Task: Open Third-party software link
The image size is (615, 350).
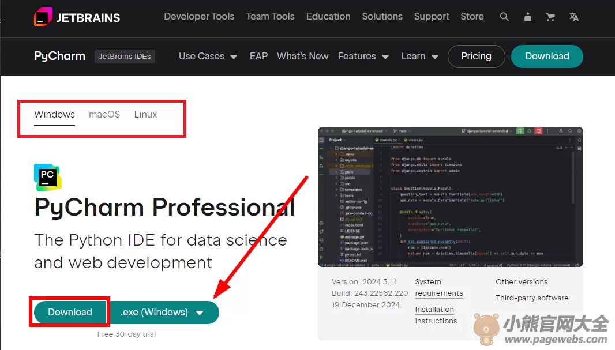Action: pyautogui.click(x=532, y=298)
